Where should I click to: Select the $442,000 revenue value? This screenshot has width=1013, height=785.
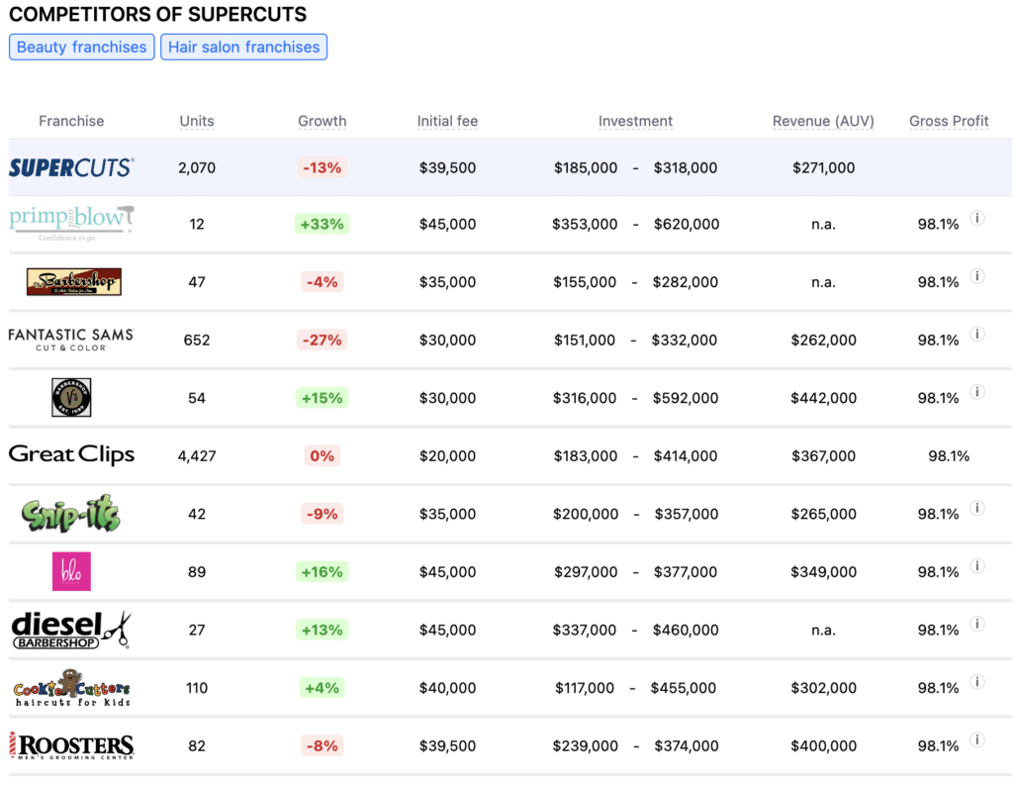pos(823,398)
